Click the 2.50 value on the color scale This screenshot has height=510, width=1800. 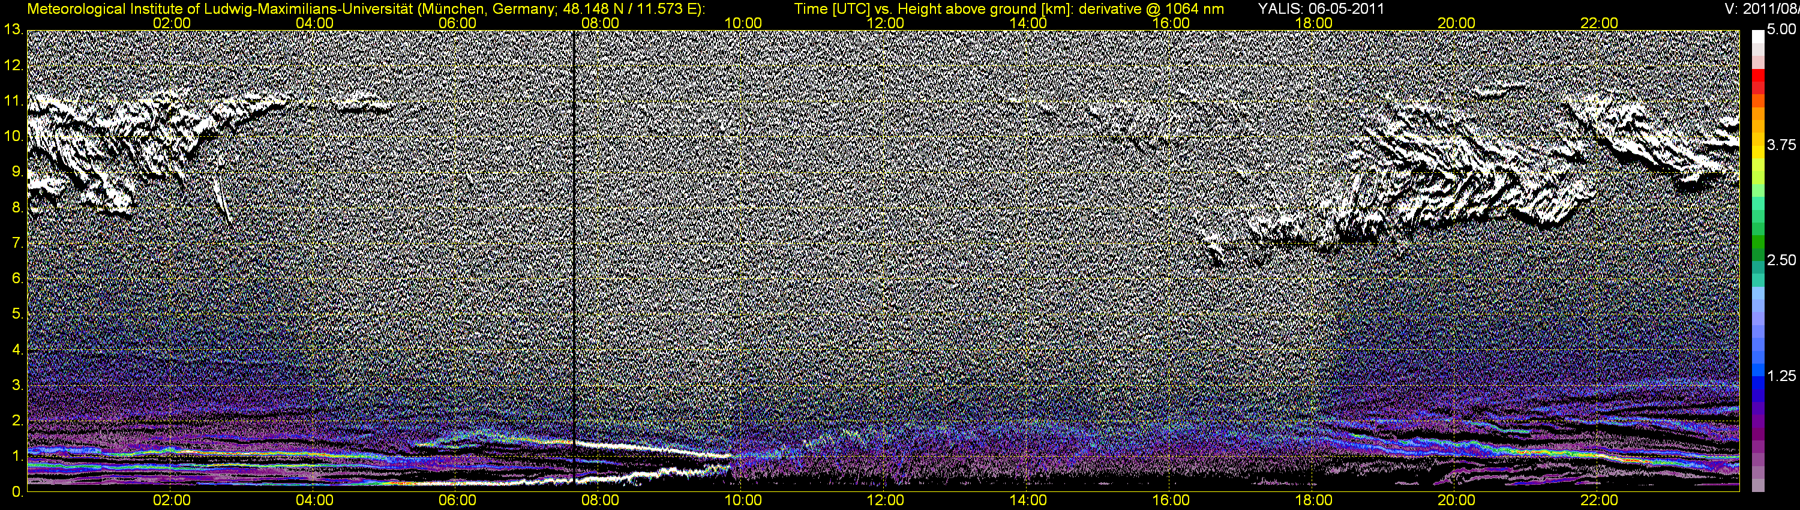pos(1781,260)
